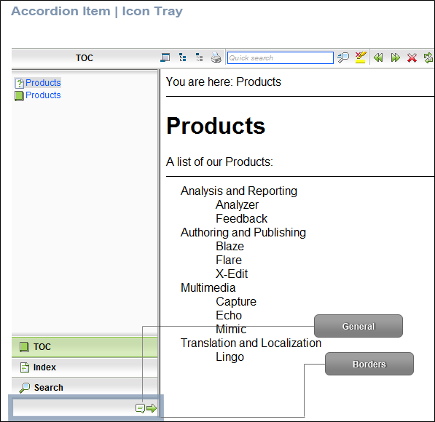435x422 pixels.
Task: Go forward with the green forward arrows
Action: pos(396,57)
